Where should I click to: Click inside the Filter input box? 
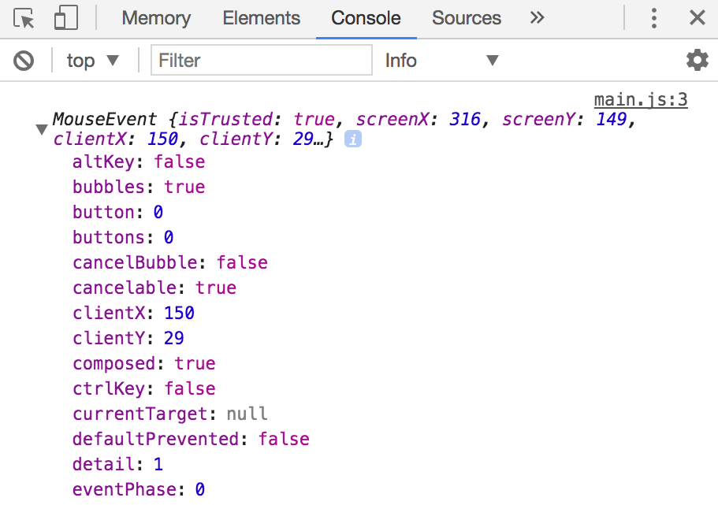261,60
